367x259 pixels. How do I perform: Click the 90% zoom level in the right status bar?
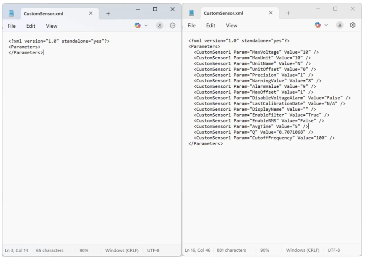265,250
